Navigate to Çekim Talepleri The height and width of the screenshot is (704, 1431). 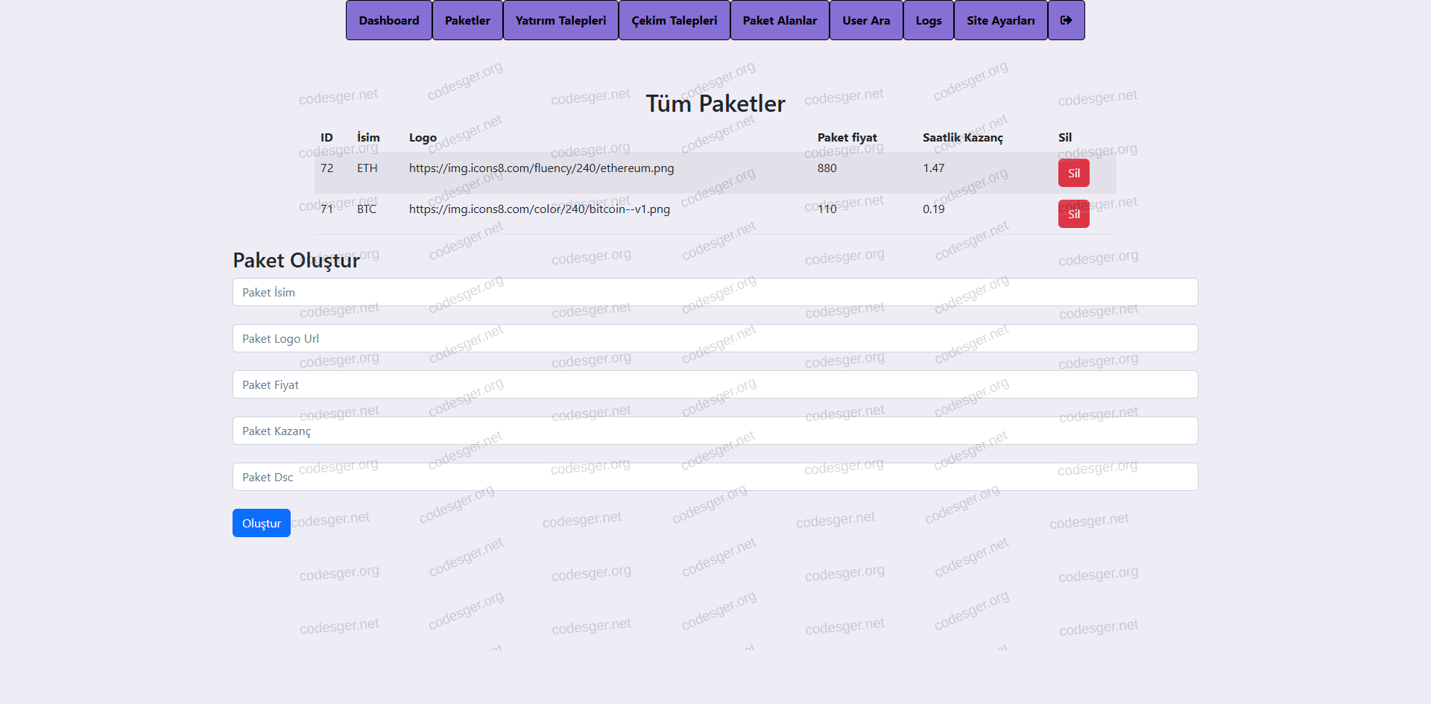674,20
